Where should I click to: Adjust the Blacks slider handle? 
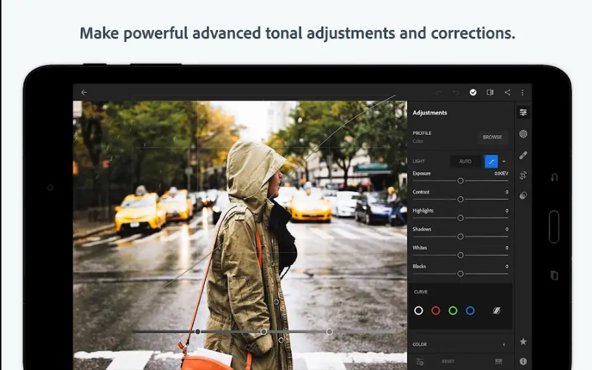pyautogui.click(x=460, y=273)
